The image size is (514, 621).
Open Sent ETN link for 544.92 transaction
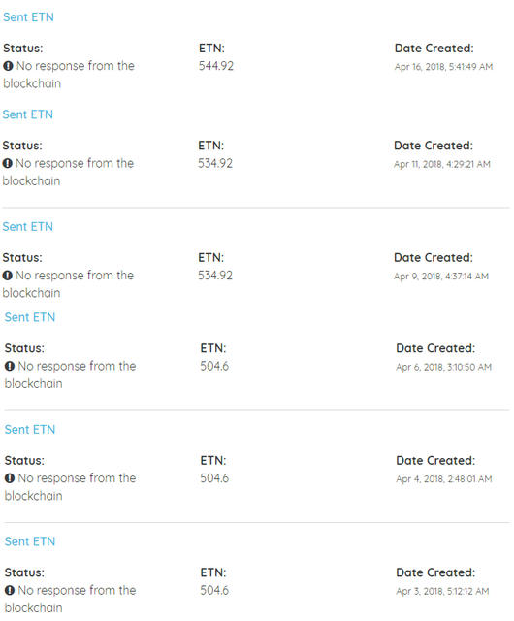(28, 17)
